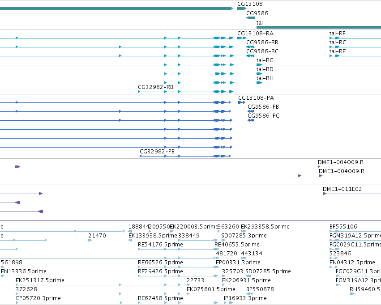The image size is (381, 305).
Task: Click the FGM319A12.5prime EST label
Action: pyautogui.click(x=355, y=236)
